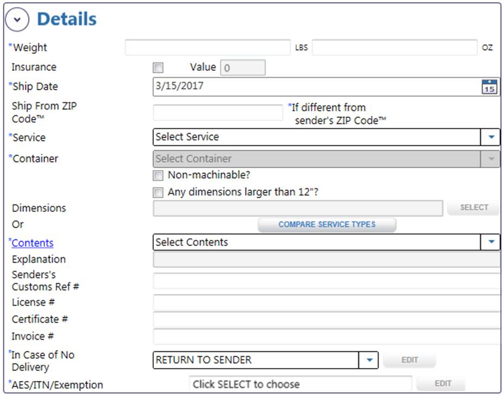This screenshot has width=503, height=395.
Task: Expand the Return To Sender dropdown
Action: coord(369,360)
